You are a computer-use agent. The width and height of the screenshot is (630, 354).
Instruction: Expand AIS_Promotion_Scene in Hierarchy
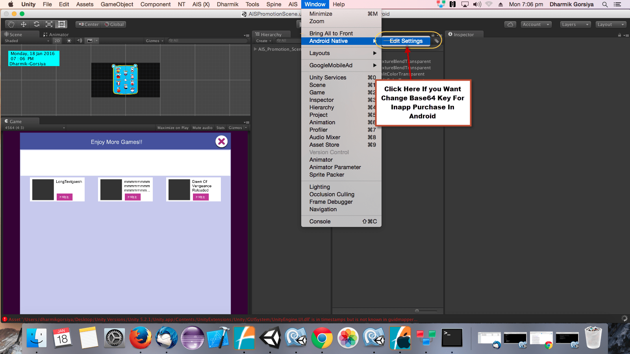click(x=256, y=49)
